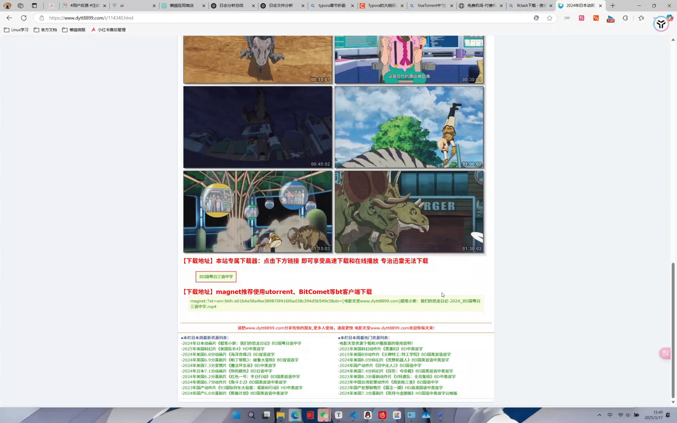The image size is (677, 423).
Task: Show hidden system tray icons
Action: (x=599, y=415)
